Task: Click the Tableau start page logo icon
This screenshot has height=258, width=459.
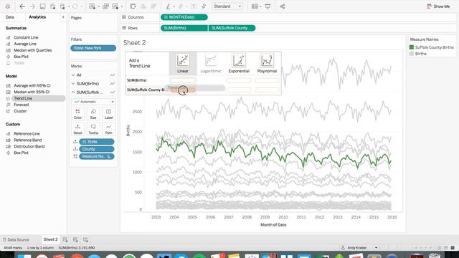Action: (8, 6)
